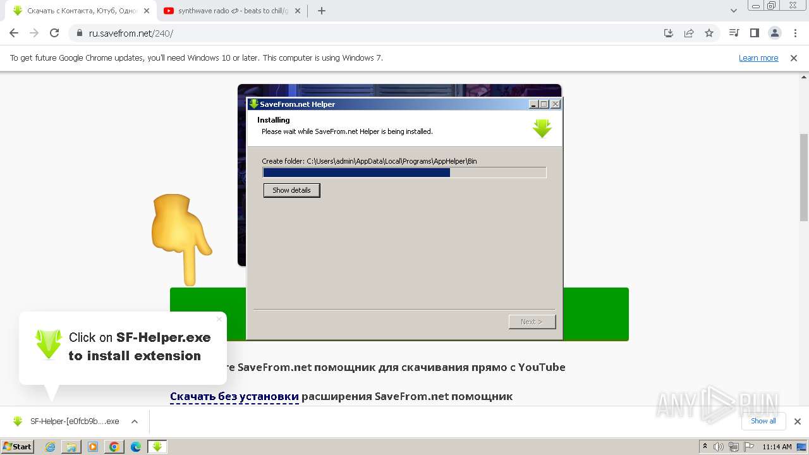Reload the savefrom.net page

coord(54,33)
